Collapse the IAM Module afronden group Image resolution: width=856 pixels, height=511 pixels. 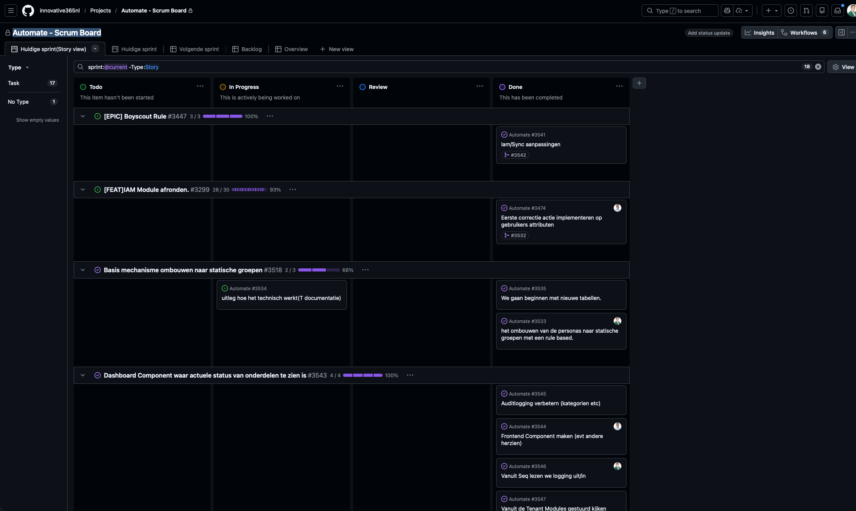click(x=83, y=190)
